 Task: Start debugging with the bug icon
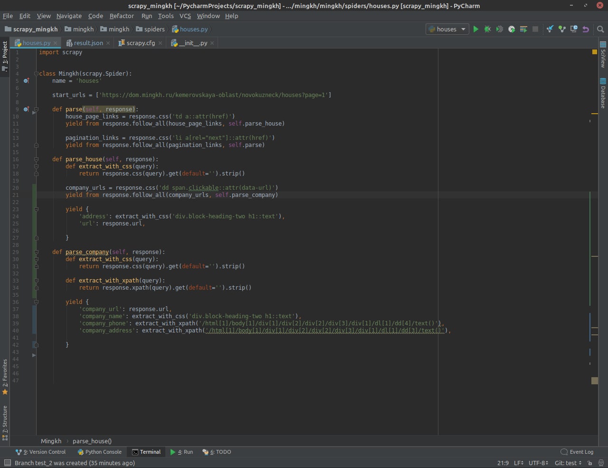click(x=487, y=29)
